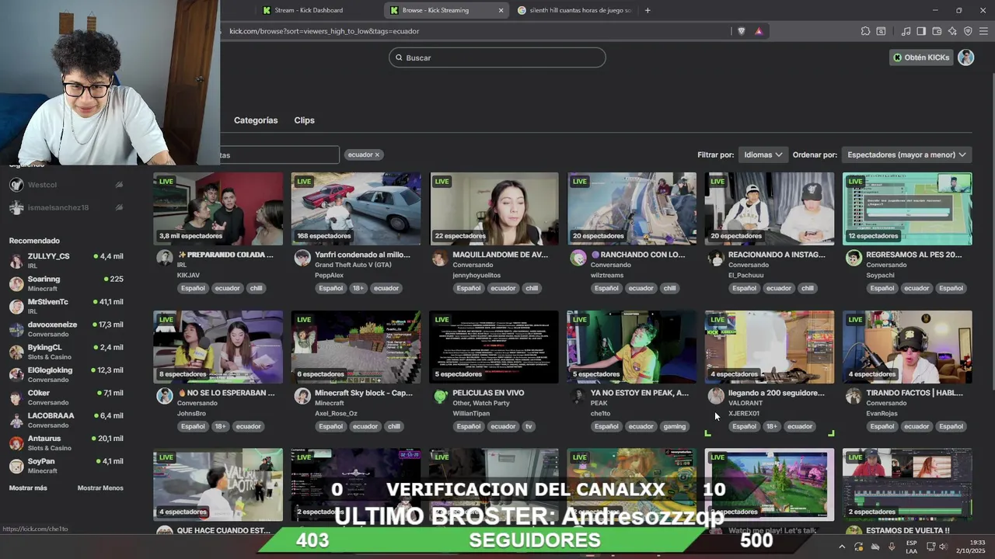995x559 pixels.
Task: Close the Browse - Kick Streaming tab
Action: [501, 10]
